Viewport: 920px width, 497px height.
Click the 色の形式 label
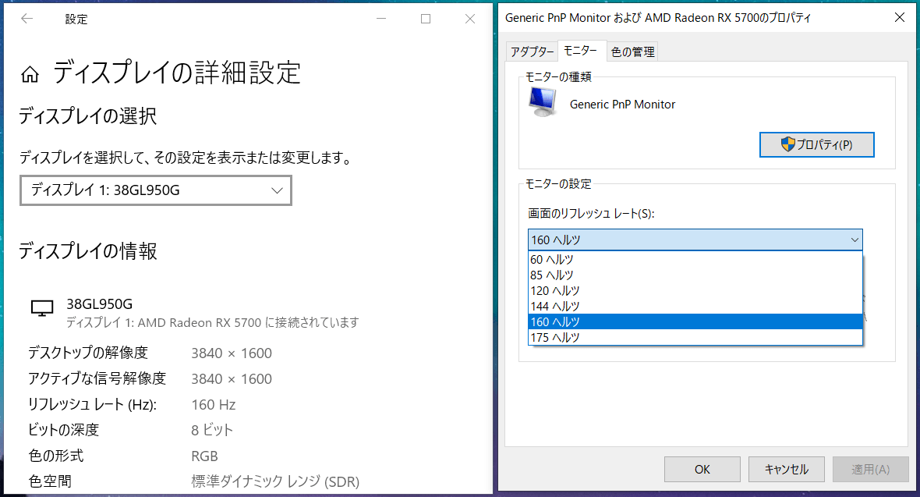tap(55, 456)
